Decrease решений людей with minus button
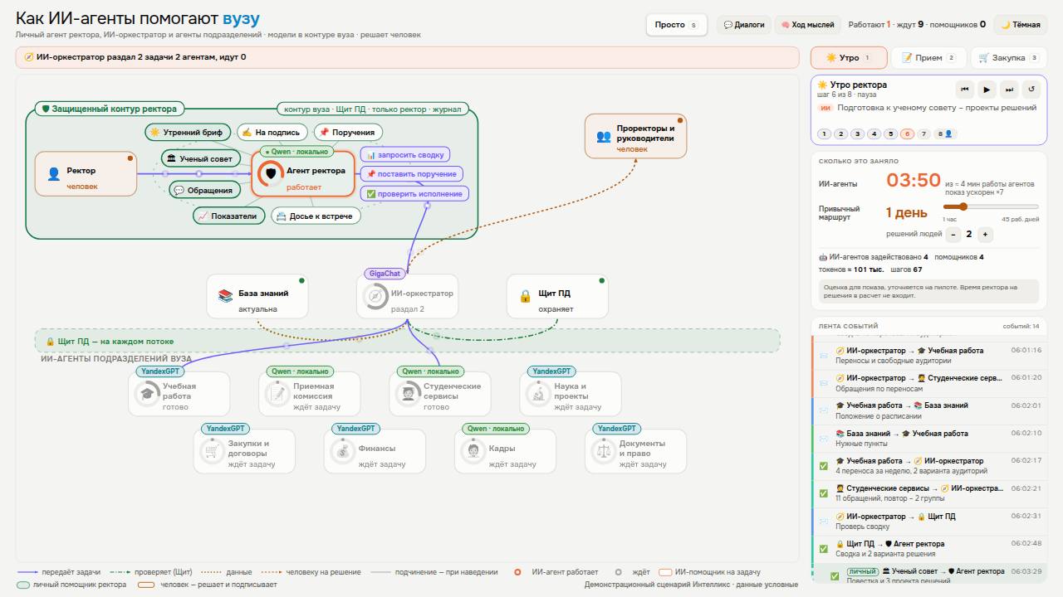The width and height of the screenshot is (1063, 597). [x=954, y=235]
